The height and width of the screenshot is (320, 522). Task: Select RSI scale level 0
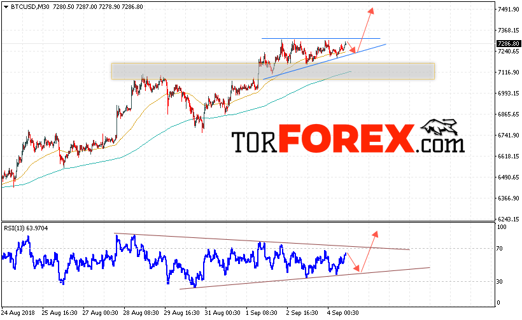[498, 302]
